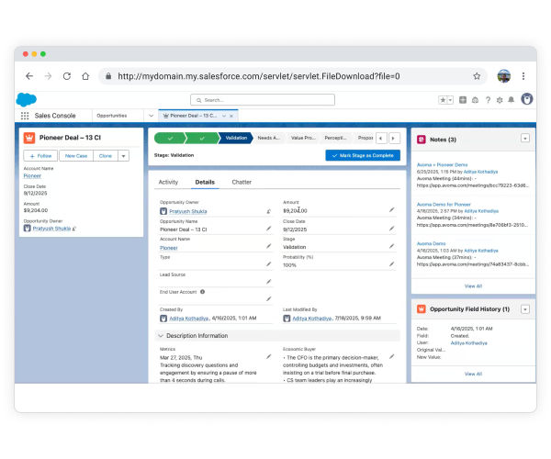Image resolution: width=551 pixels, height=459 pixels.
Task: Reload the page with the refresh icon
Action: coord(67,76)
